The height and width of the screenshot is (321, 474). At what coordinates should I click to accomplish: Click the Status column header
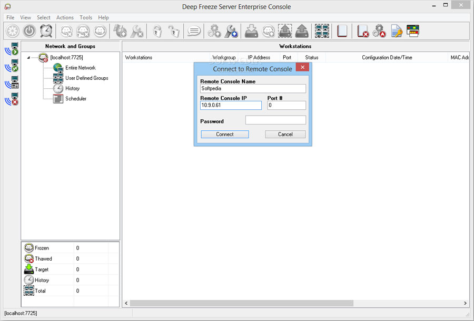coord(312,57)
